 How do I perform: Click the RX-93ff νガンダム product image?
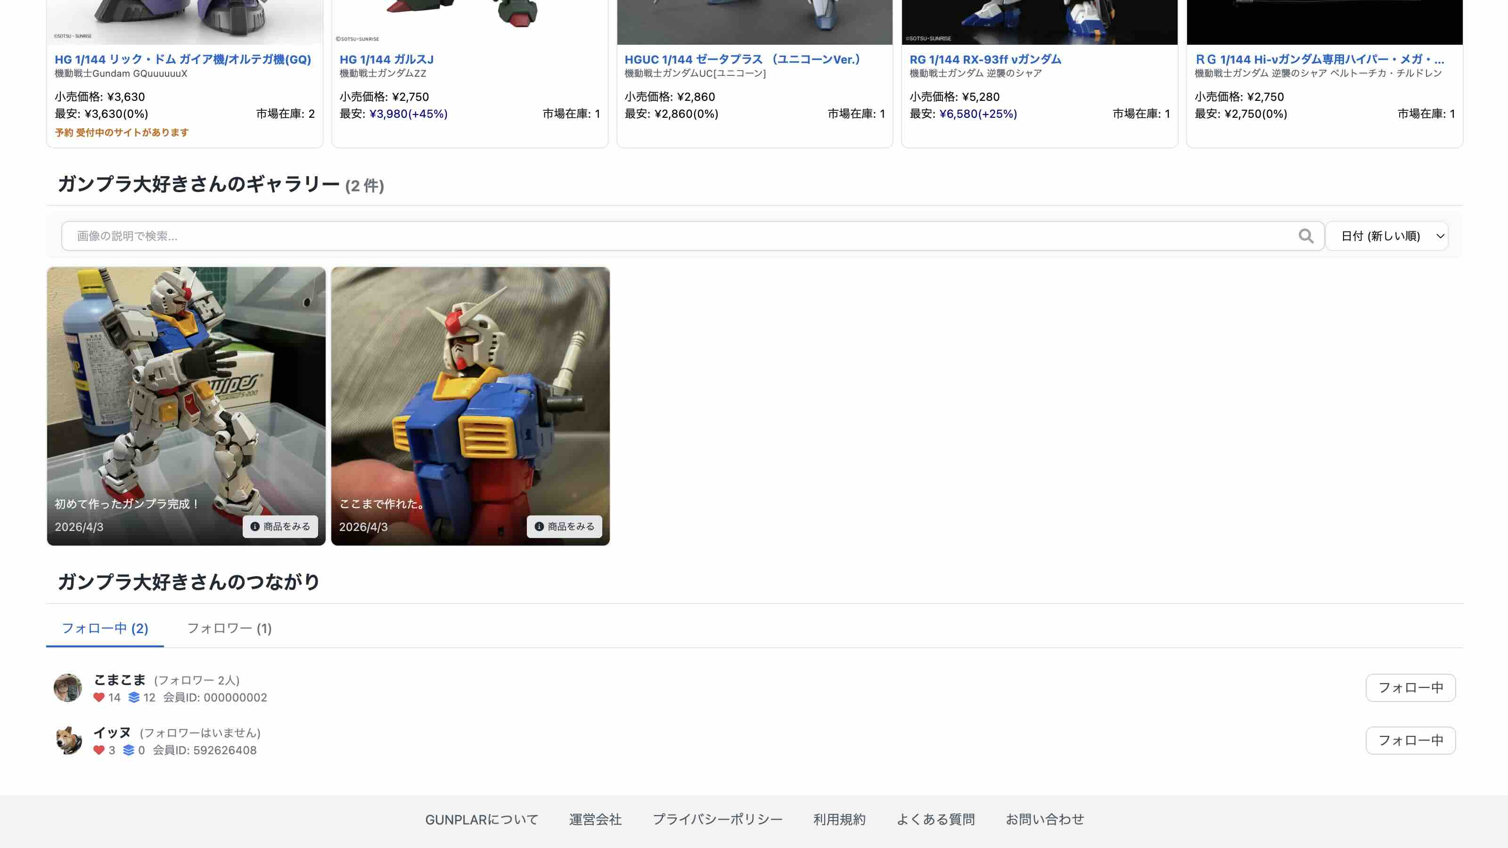tap(1040, 22)
